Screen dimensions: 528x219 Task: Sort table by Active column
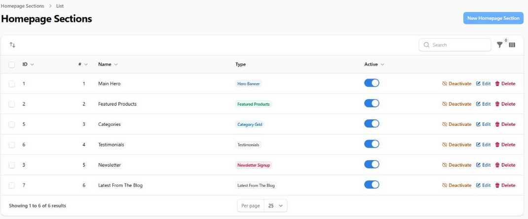click(x=374, y=64)
